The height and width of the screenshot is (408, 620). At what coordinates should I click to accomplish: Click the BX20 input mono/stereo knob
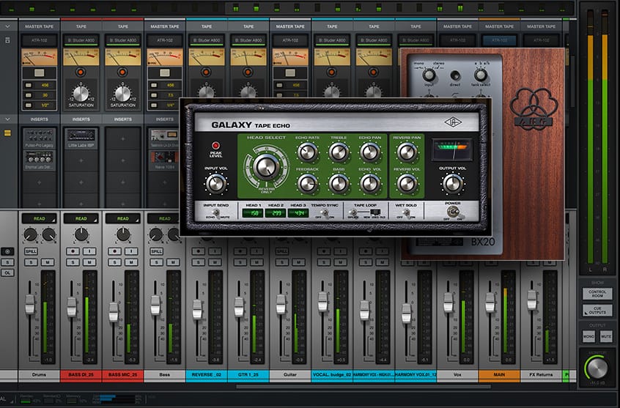coord(429,75)
